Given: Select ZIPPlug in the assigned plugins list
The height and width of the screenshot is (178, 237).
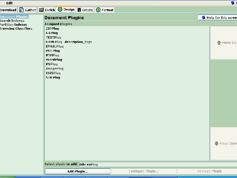Looking at the screenshot, I should [x=52, y=28].
